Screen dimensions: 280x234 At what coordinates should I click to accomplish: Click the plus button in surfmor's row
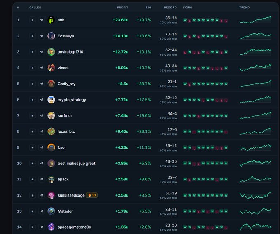[32, 116]
